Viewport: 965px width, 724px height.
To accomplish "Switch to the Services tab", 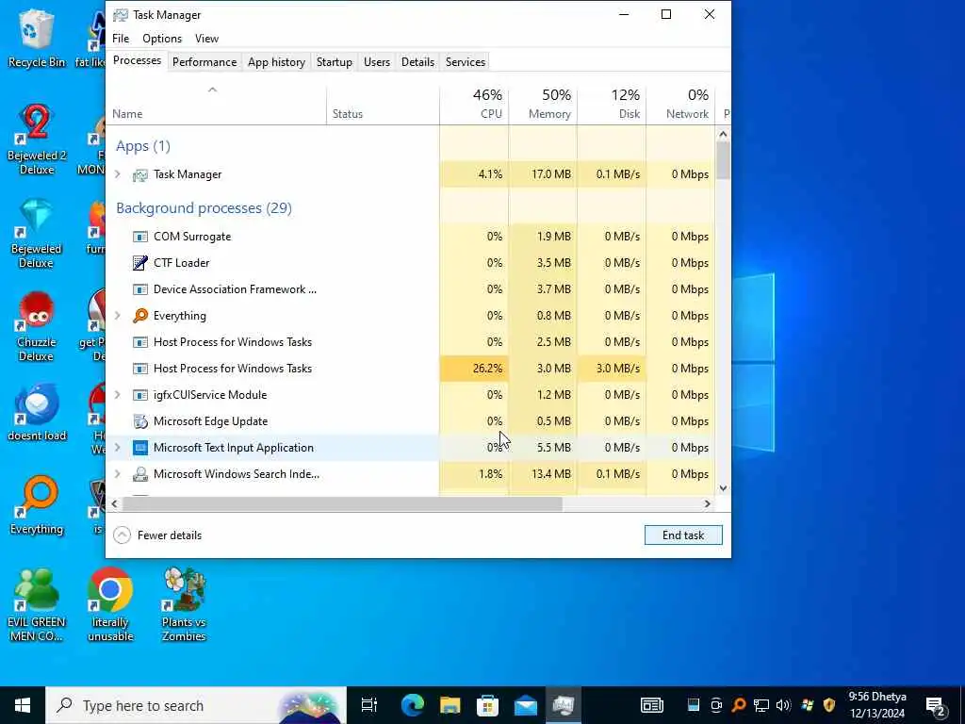I will 466,62.
